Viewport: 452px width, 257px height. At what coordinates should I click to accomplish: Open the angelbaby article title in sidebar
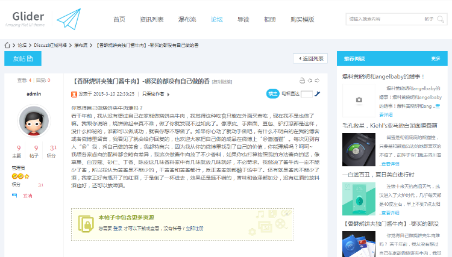pos(383,76)
